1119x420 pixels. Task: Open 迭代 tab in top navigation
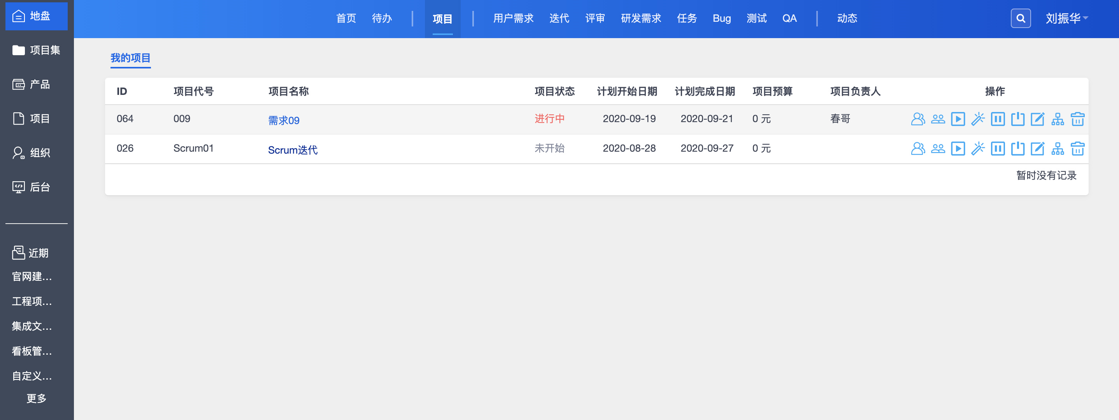(559, 18)
